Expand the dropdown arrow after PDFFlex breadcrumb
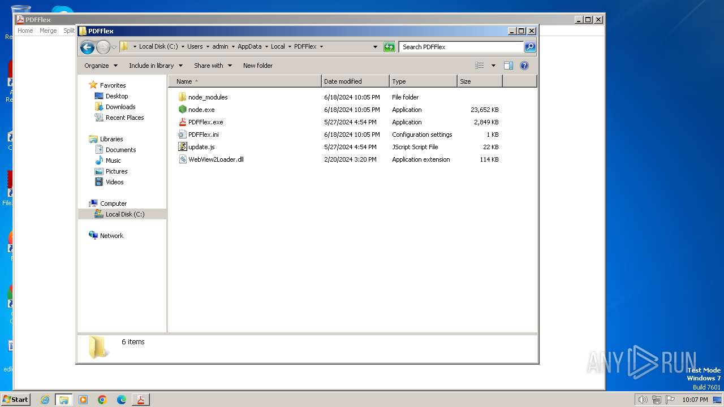Viewport: 724px width, 407px height. [x=321, y=47]
